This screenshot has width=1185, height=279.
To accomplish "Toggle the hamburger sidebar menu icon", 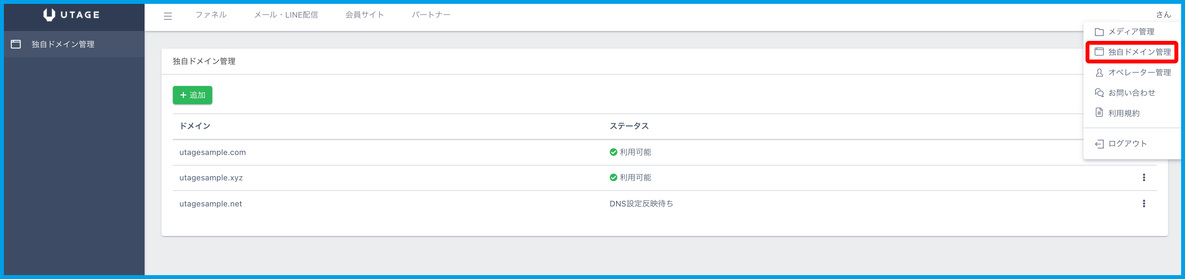I will 168,16.
